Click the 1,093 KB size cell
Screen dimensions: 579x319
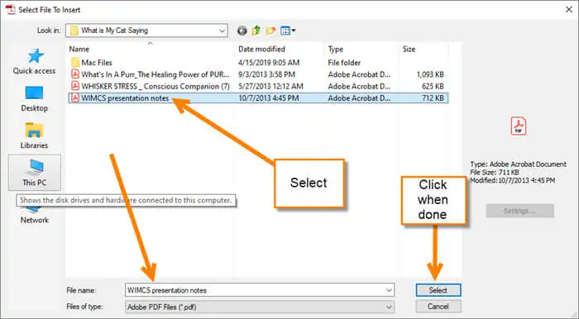coord(430,74)
